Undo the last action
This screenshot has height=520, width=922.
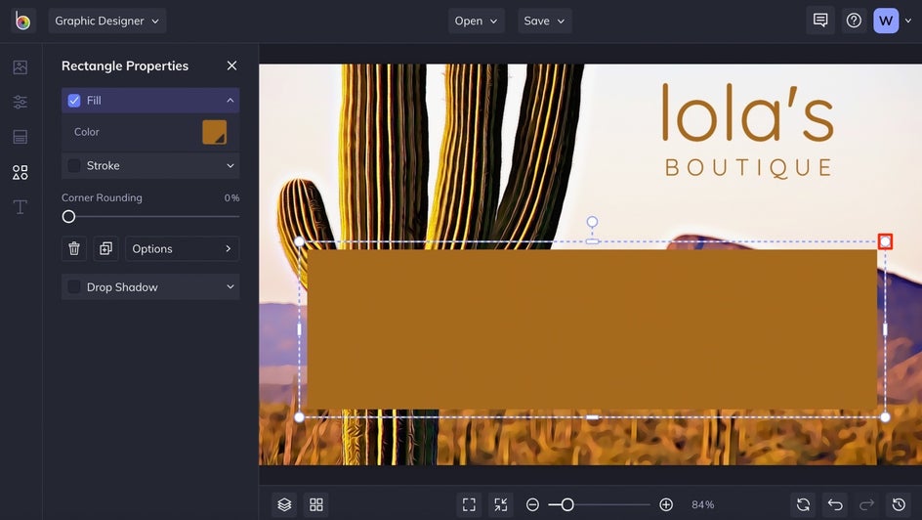coord(835,504)
